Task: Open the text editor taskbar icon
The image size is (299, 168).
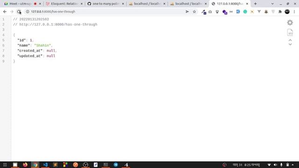Action: pyautogui.click(x=96, y=165)
